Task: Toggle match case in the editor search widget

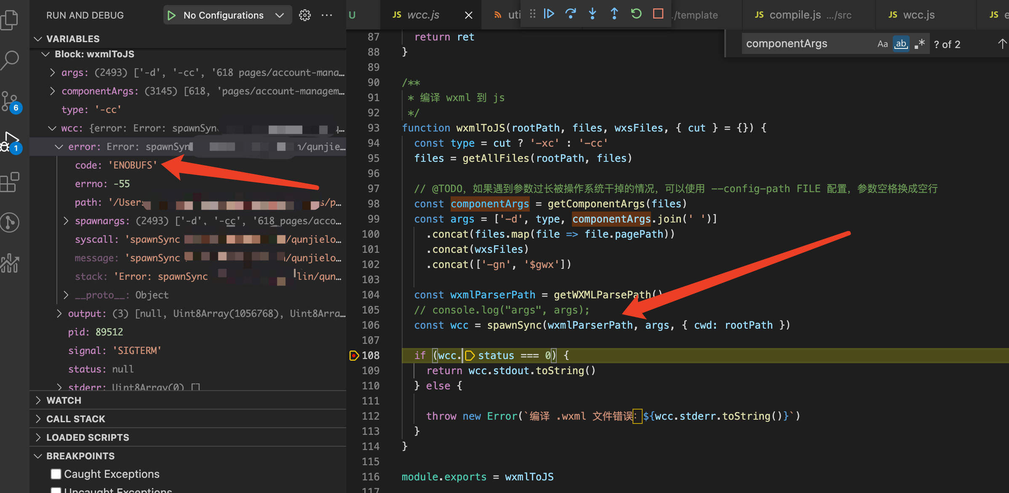Action: click(x=883, y=43)
